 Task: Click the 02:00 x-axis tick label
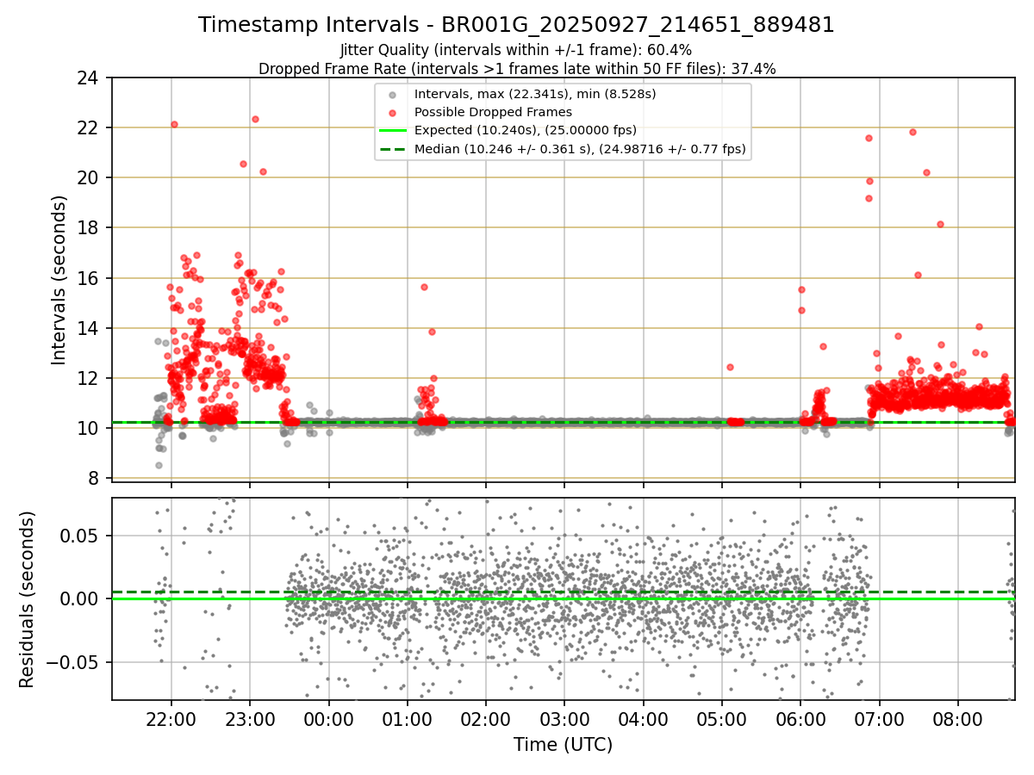(x=485, y=720)
